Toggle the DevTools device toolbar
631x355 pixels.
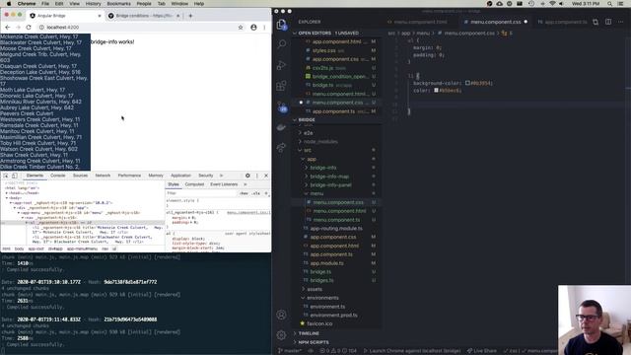point(15,176)
